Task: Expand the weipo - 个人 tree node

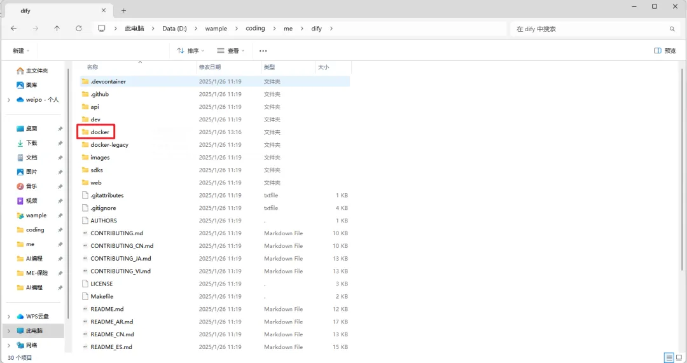Action: pyautogui.click(x=9, y=100)
